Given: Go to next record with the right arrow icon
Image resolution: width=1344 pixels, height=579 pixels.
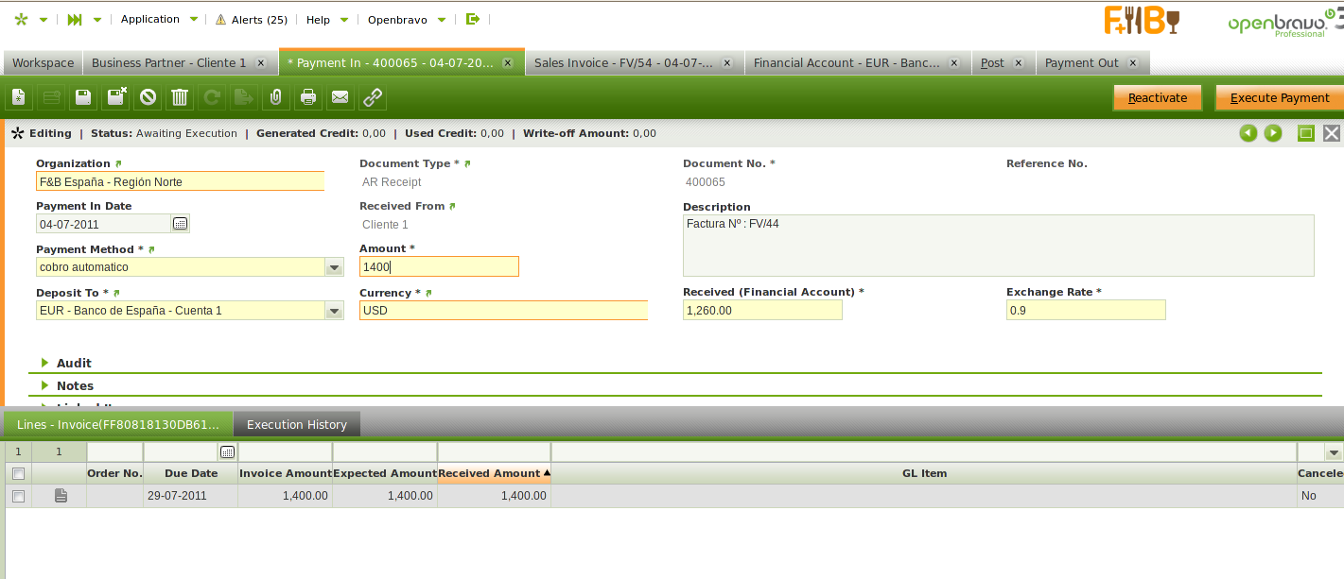Looking at the screenshot, I should [x=1273, y=133].
